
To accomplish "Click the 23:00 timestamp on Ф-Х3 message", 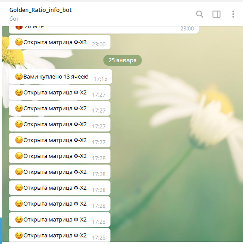I will point(99,45).
